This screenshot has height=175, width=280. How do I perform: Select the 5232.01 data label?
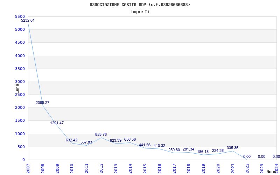coord(28,20)
